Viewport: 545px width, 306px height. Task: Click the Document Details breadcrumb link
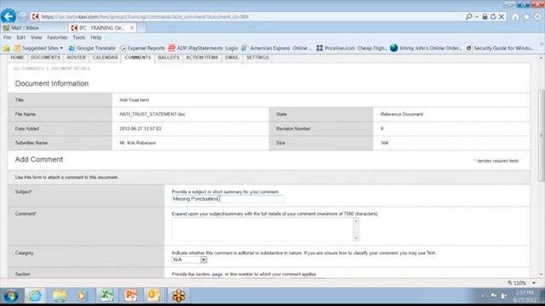coord(71,69)
